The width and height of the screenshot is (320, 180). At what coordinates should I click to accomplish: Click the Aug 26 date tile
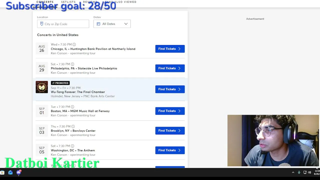[x=42, y=48]
